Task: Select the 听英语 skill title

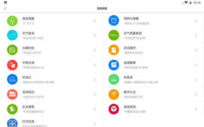Action: click(128, 77)
